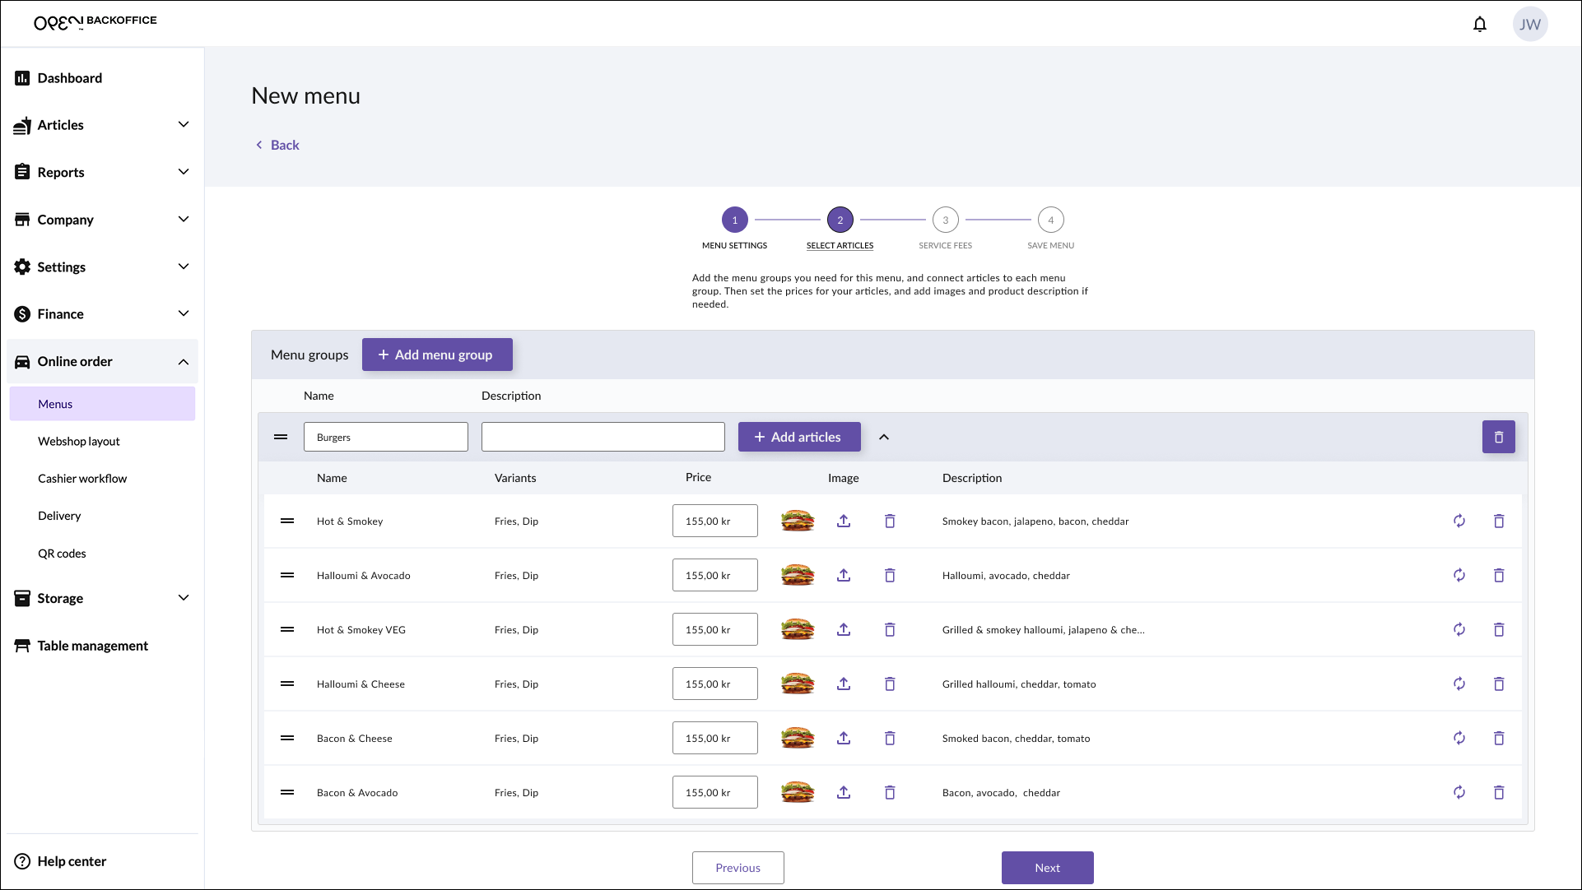Click the notification bell icon

[x=1479, y=24]
